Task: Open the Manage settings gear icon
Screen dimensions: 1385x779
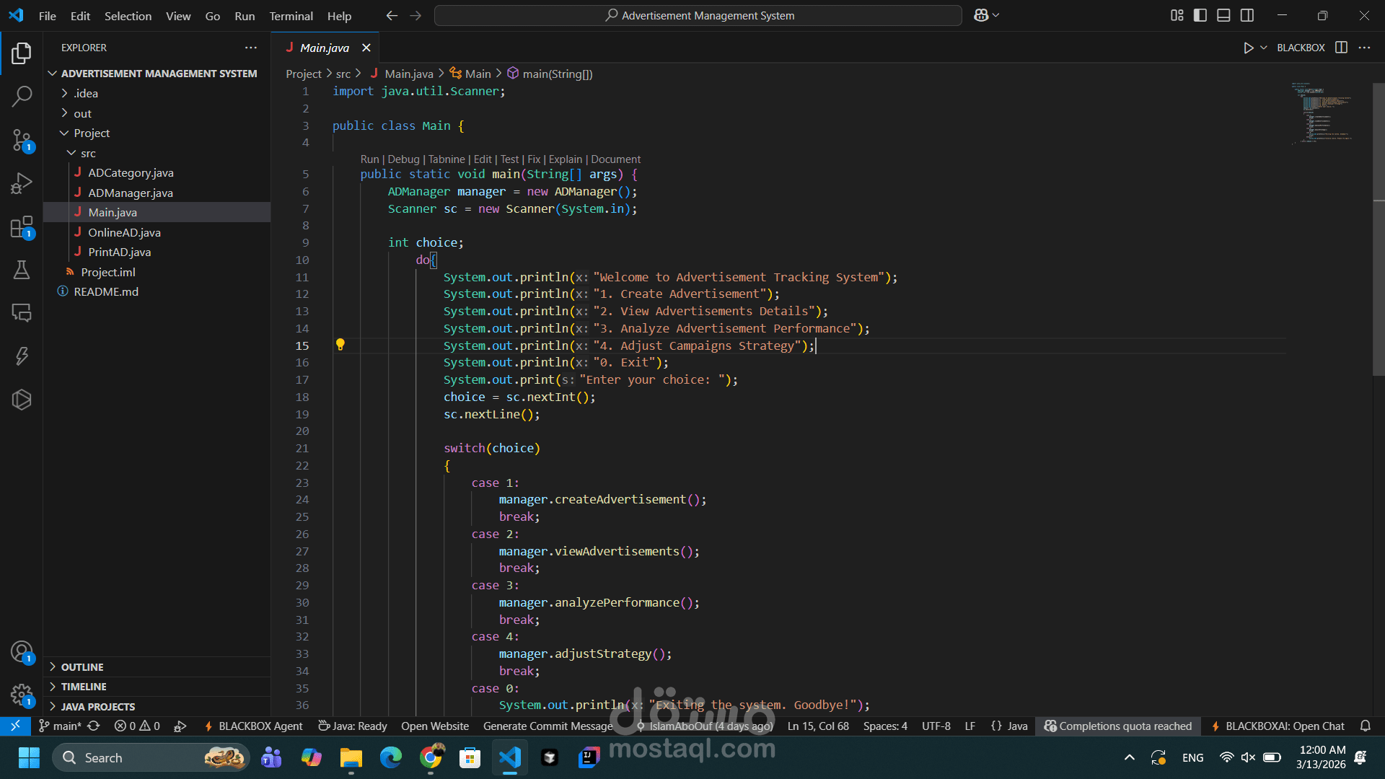Action: pyautogui.click(x=22, y=695)
